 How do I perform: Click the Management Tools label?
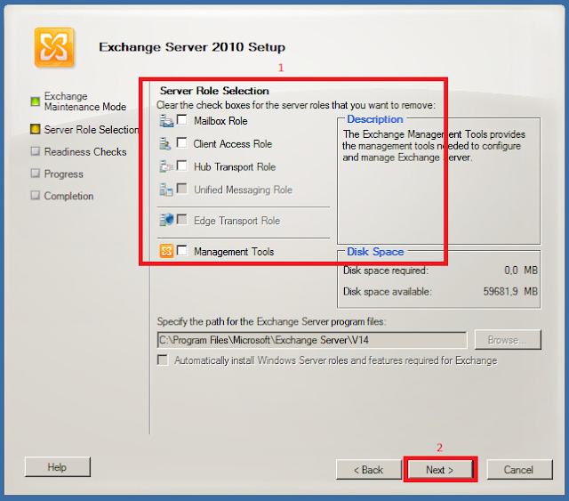(x=234, y=252)
